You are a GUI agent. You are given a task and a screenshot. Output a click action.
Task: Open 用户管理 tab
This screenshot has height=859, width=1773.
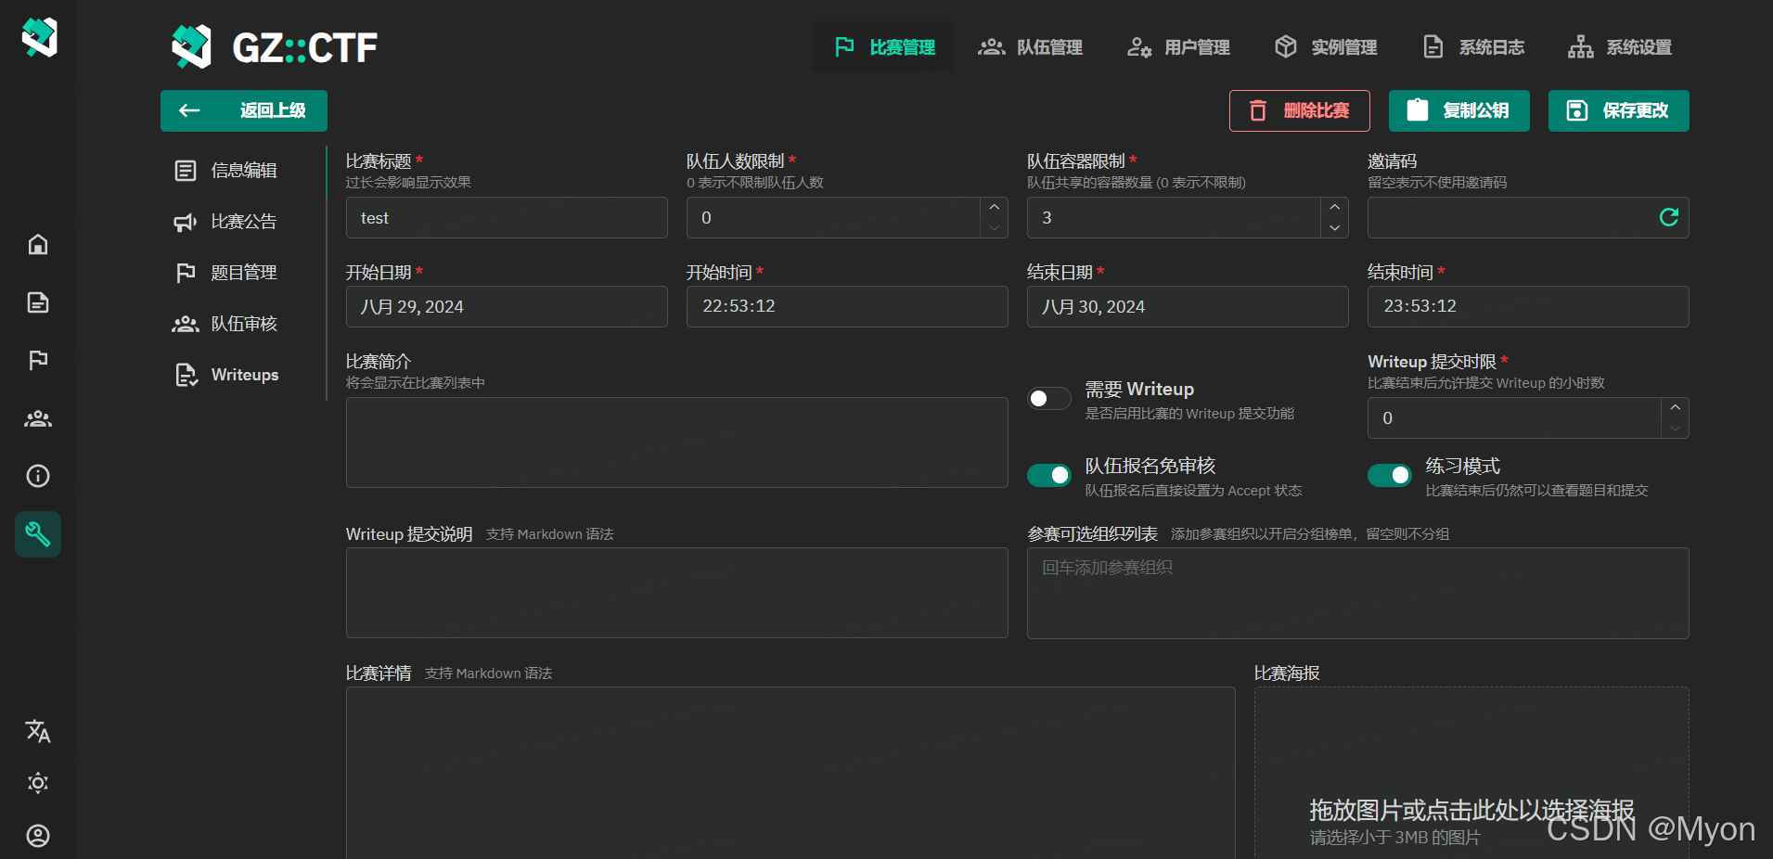pos(1177,47)
